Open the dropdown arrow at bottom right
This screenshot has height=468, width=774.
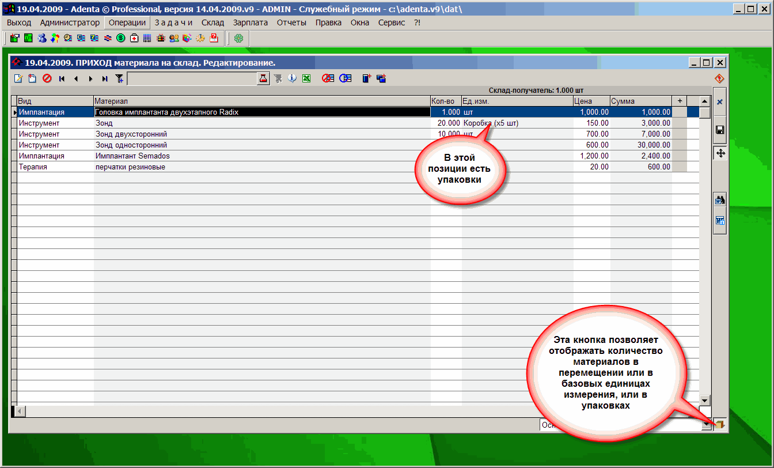coord(707,425)
